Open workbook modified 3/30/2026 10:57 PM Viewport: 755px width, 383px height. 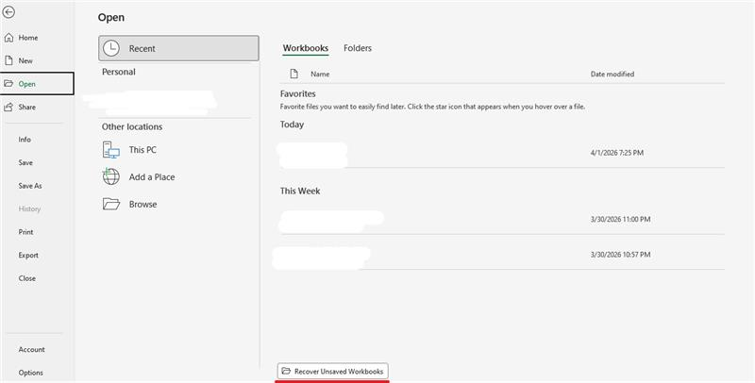pyautogui.click(x=502, y=255)
